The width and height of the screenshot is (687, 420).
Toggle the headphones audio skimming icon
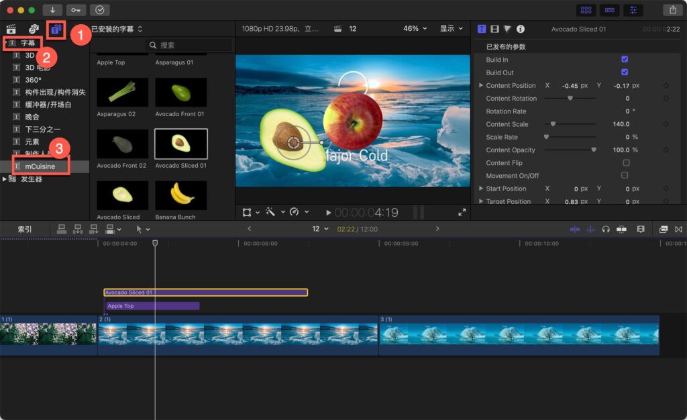606,229
